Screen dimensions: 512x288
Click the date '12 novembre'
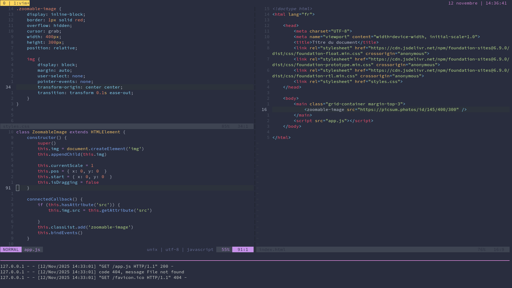click(463, 3)
